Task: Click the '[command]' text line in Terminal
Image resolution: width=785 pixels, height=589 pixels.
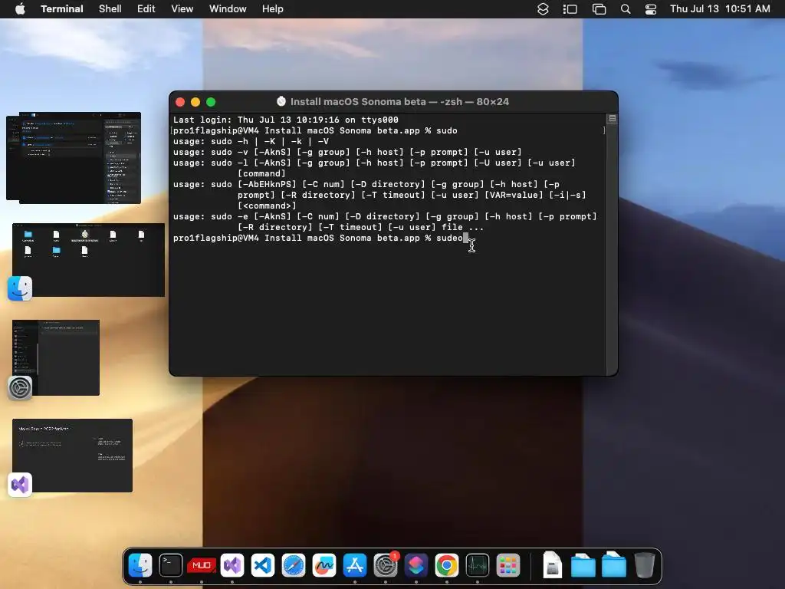Action: pyautogui.click(x=261, y=173)
